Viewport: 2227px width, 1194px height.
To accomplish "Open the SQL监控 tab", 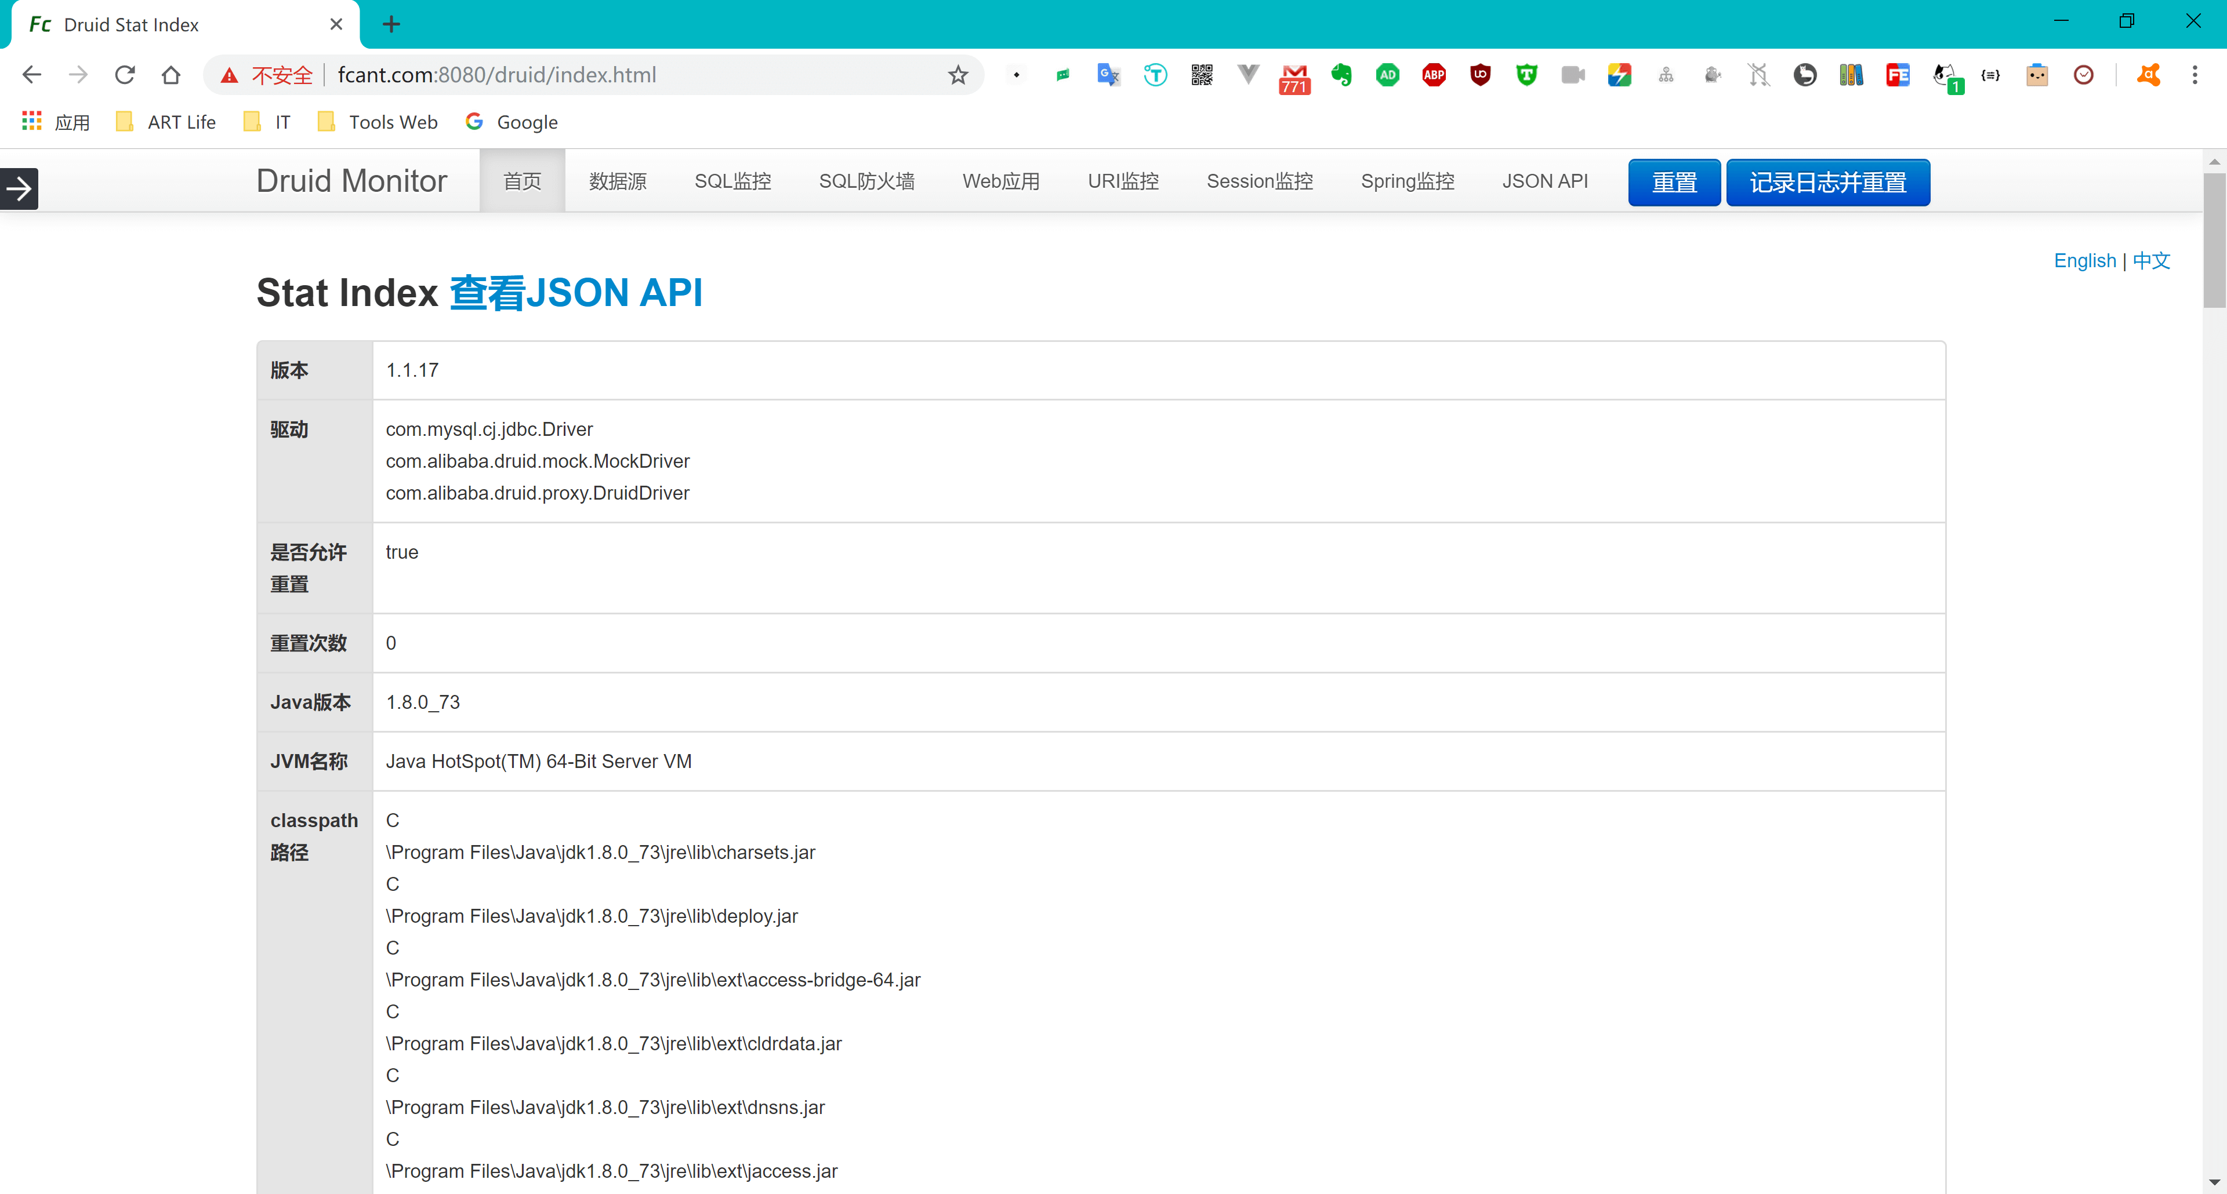I will [x=732, y=181].
